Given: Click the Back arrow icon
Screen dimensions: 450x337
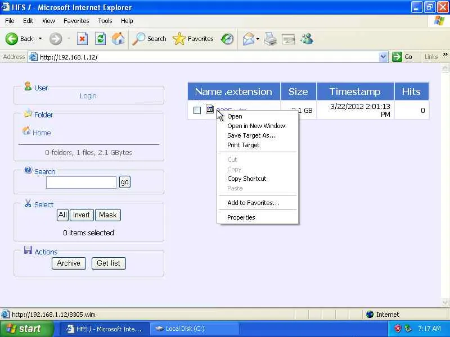Looking at the screenshot, I should [12, 39].
